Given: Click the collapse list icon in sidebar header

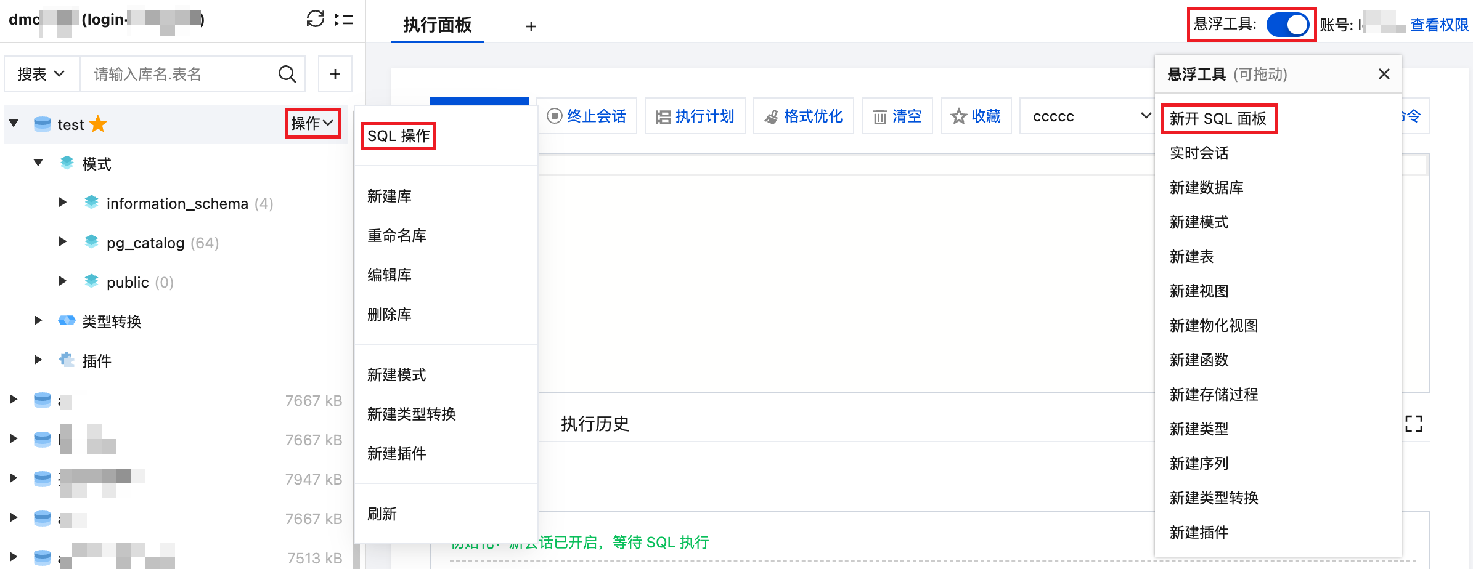Looking at the screenshot, I should pyautogui.click(x=344, y=20).
